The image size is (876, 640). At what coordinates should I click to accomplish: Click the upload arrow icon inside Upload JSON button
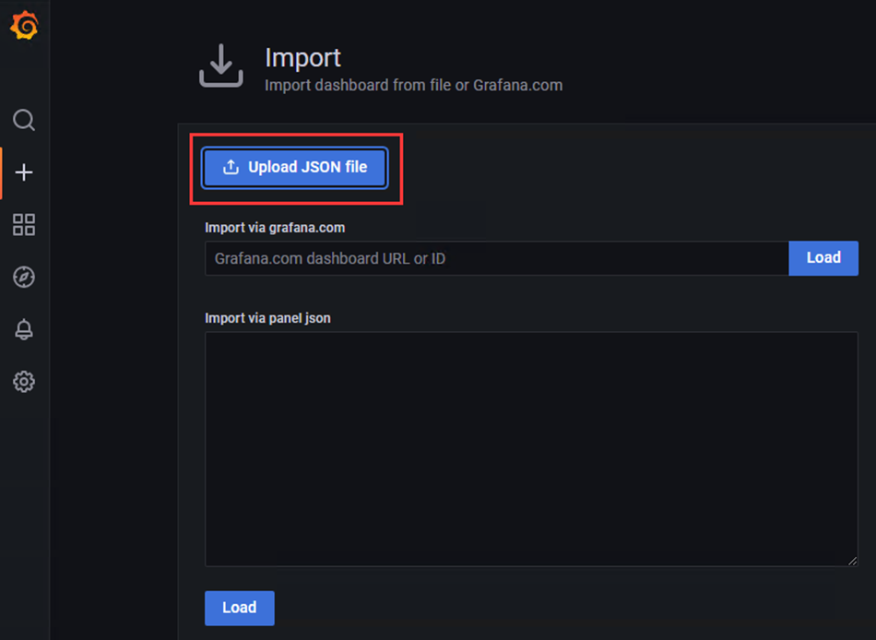click(x=231, y=167)
